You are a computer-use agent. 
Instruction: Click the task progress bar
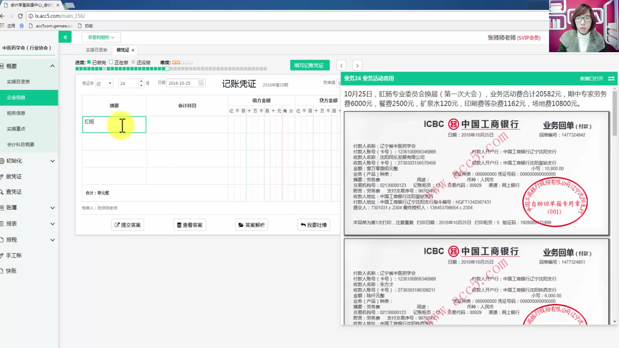[x=171, y=69]
